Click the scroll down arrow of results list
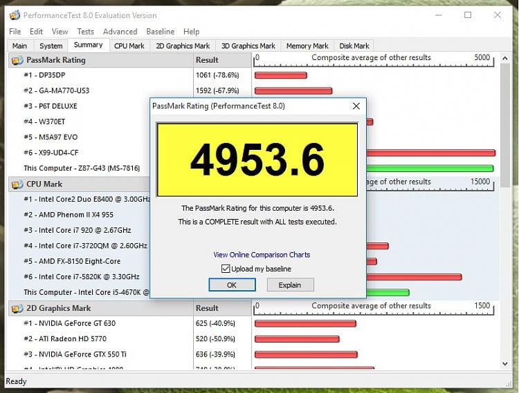This screenshot has width=519, height=393. click(x=504, y=363)
